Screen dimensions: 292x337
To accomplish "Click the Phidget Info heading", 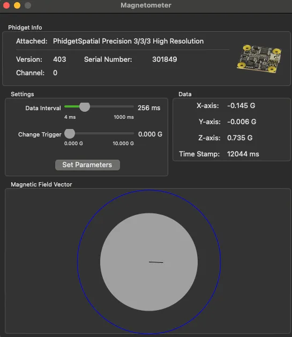I will pos(25,27).
